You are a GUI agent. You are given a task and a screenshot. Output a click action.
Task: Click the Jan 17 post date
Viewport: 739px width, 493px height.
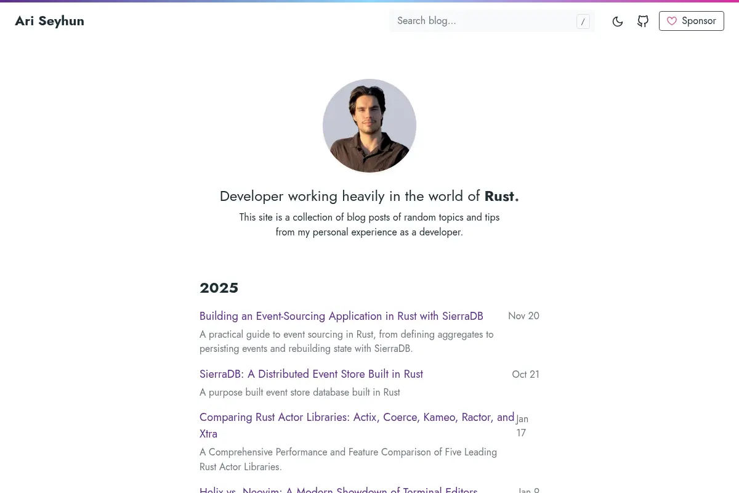pyautogui.click(x=522, y=426)
